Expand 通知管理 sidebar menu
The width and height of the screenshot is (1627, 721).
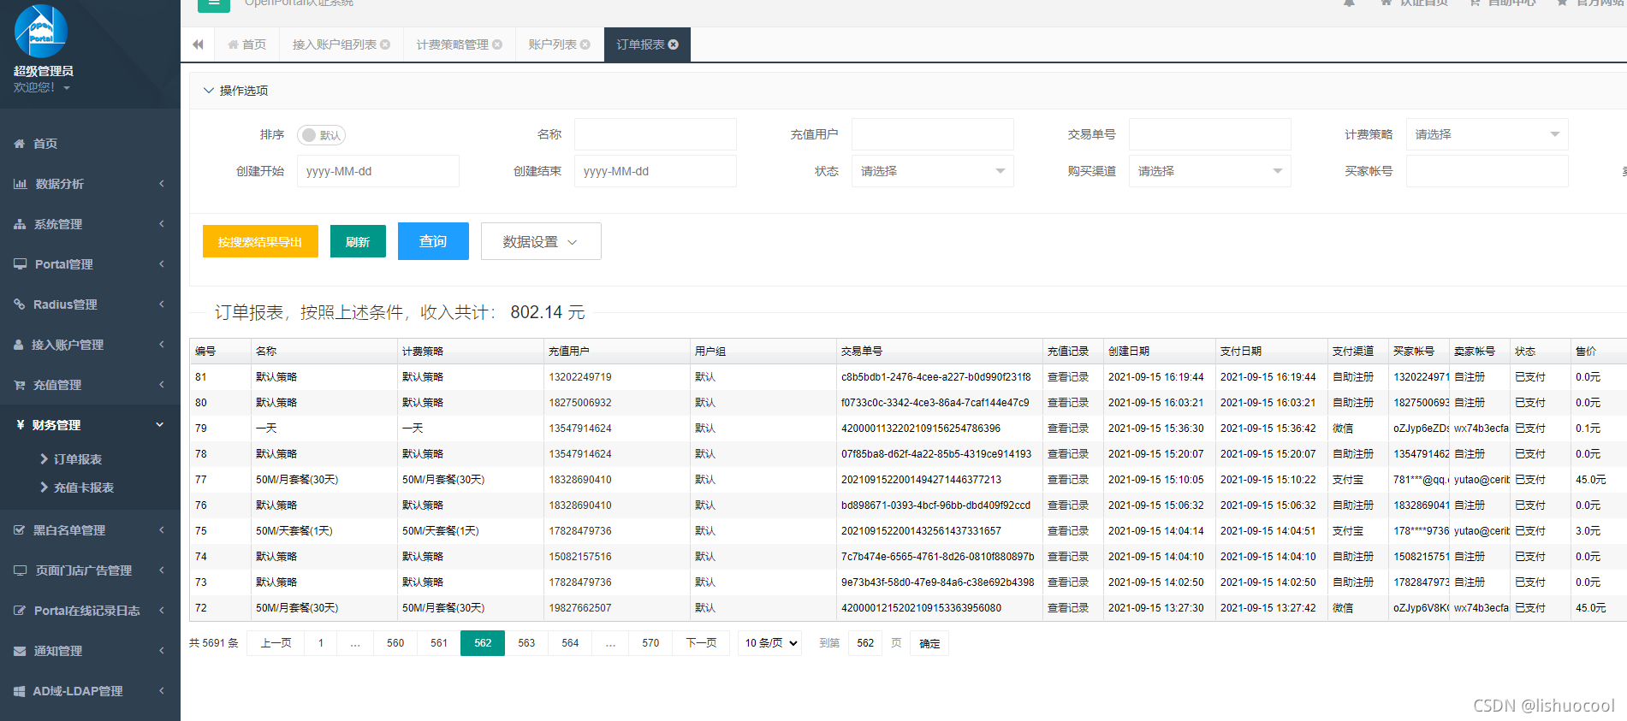click(90, 651)
